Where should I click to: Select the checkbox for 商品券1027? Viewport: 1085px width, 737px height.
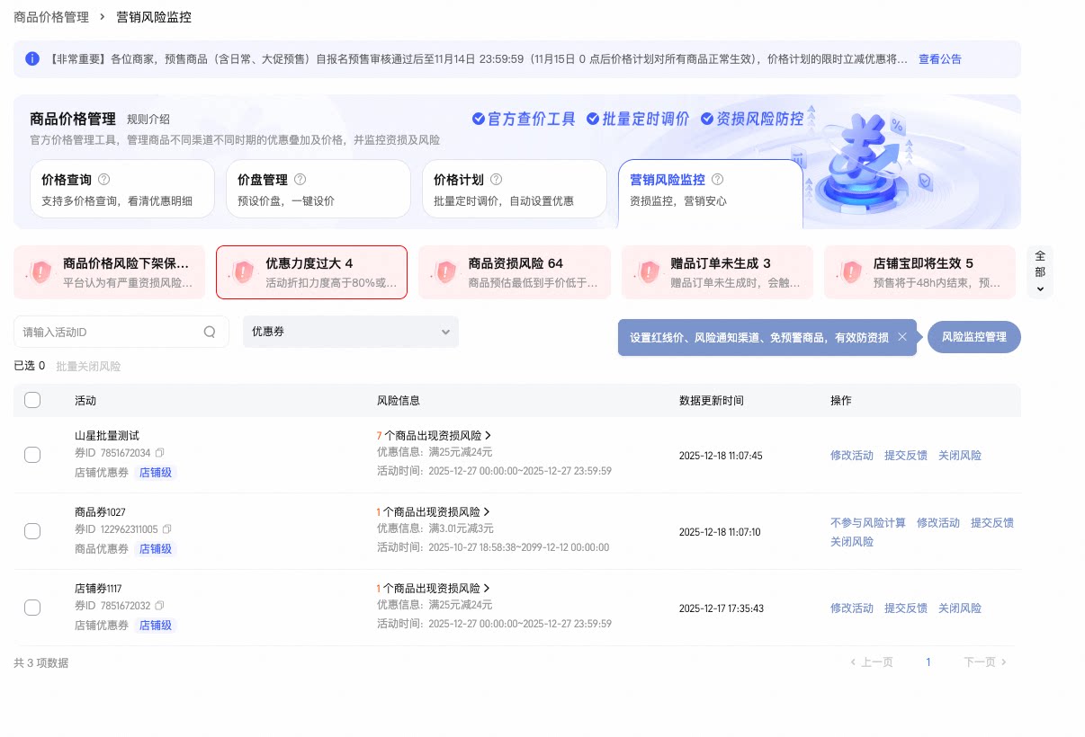click(32, 530)
